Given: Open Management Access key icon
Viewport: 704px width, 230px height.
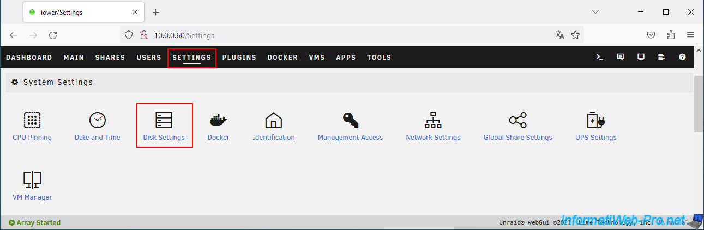Looking at the screenshot, I should click(x=350, y=120).
